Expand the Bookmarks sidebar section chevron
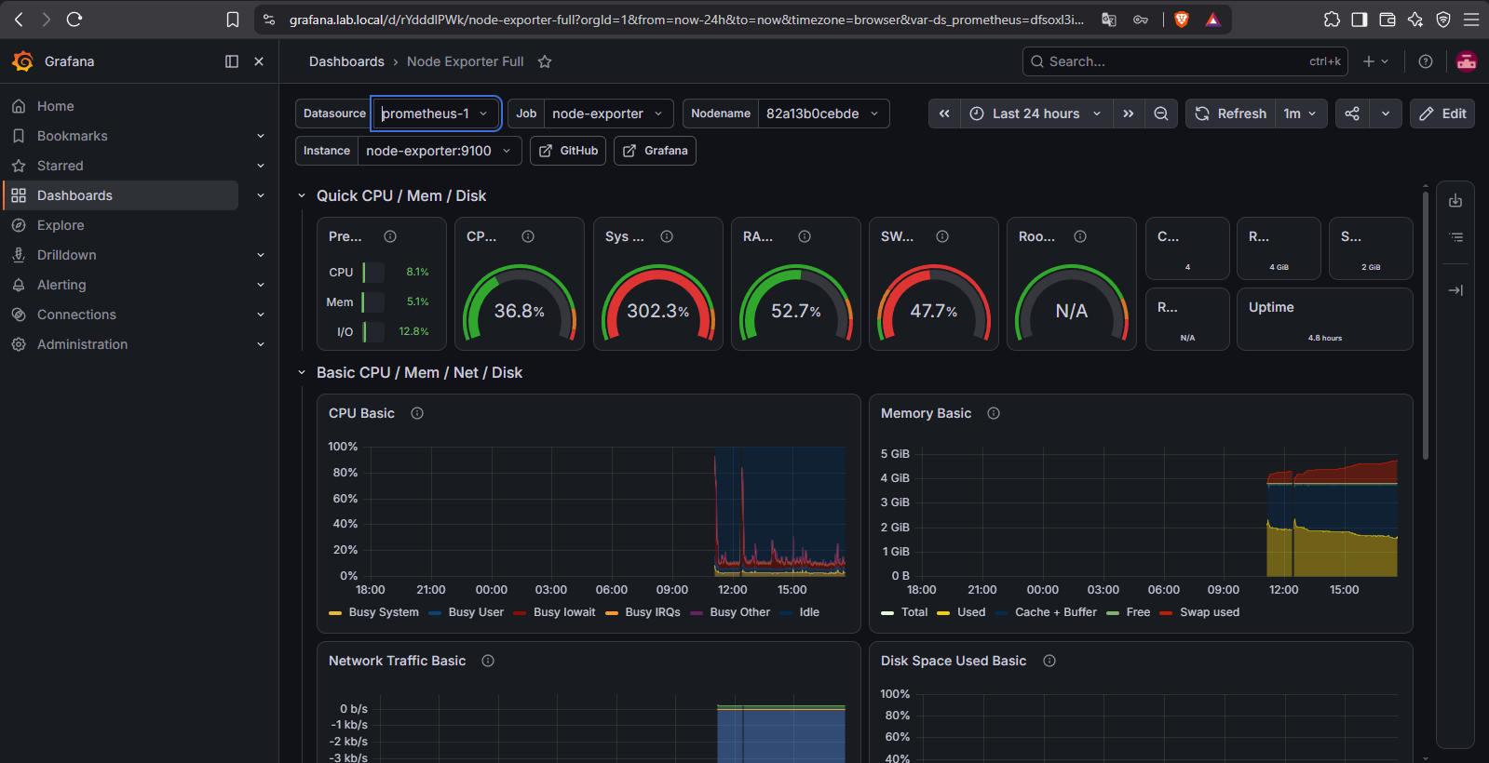 [x=261, y=136]
